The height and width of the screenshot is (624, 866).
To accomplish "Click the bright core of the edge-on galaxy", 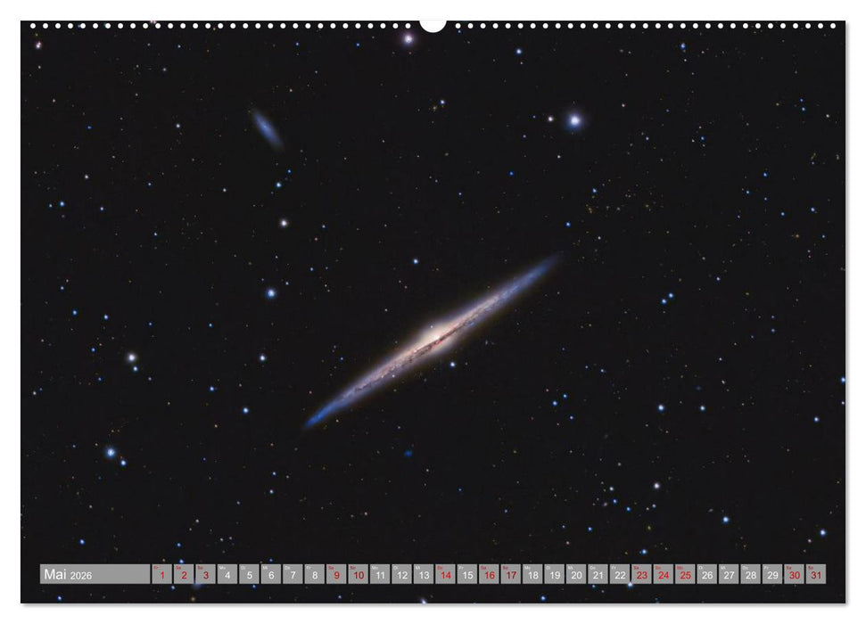I will [434, 338].
